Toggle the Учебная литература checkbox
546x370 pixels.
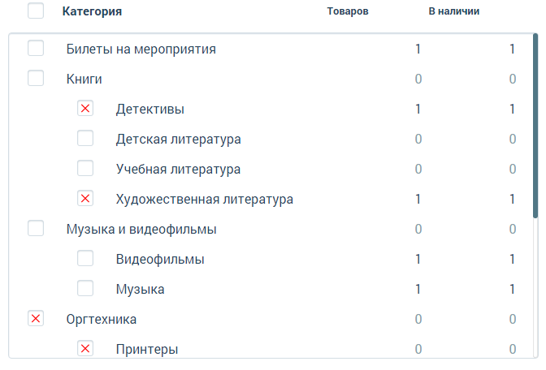point(85,169)
